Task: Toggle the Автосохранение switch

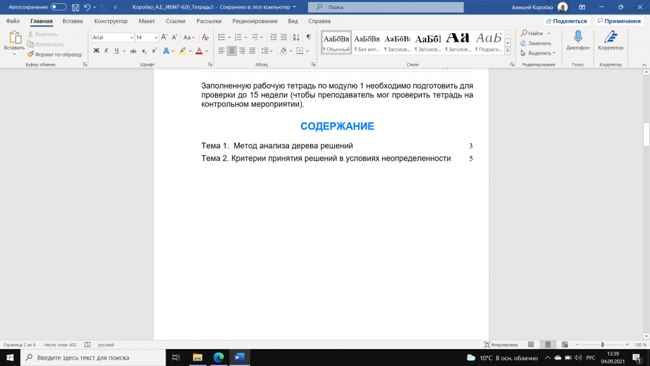Action: click(58, 7)
